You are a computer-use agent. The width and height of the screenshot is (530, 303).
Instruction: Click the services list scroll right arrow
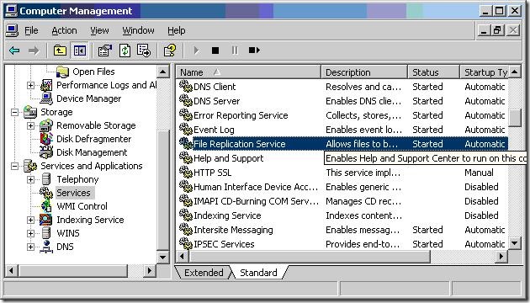501,257
